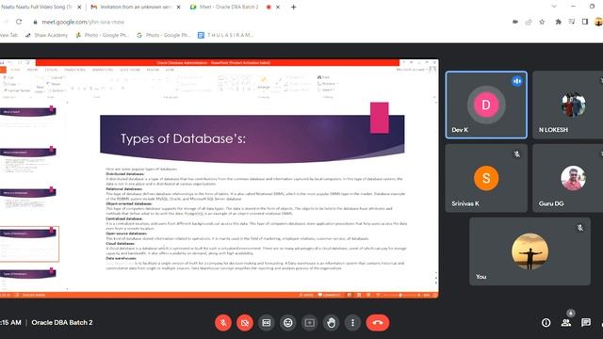Select Dev K participant tile
603x339 pixels.
486,105
